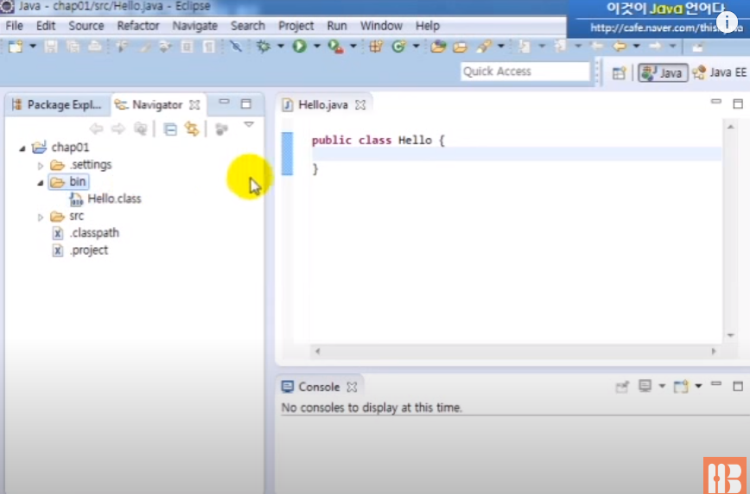The width and height of the screenshot is (750, 494).
Task: Open the Open Console dropdown arrow
Action: (x=698, y=386)
